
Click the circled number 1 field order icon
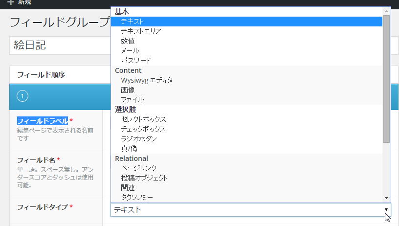coord(22,96)
